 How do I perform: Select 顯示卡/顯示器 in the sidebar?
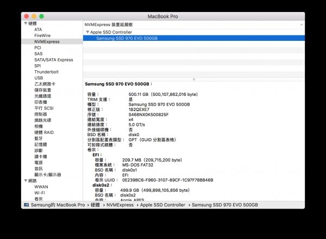click(48, 175)
